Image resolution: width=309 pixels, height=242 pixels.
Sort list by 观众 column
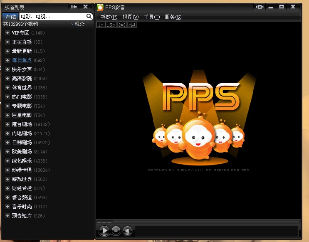78,24
